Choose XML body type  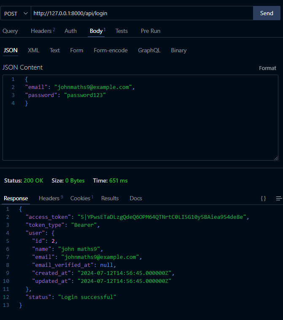33,50
